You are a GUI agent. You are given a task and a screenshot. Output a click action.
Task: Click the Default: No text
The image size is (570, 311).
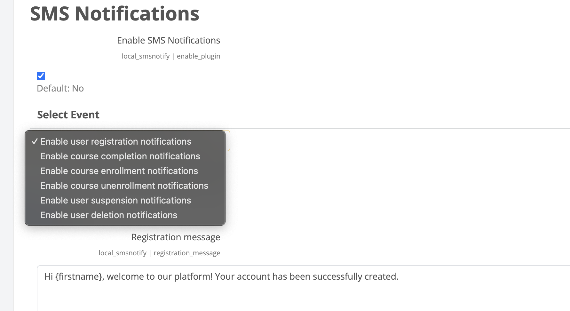click(60, 88)
